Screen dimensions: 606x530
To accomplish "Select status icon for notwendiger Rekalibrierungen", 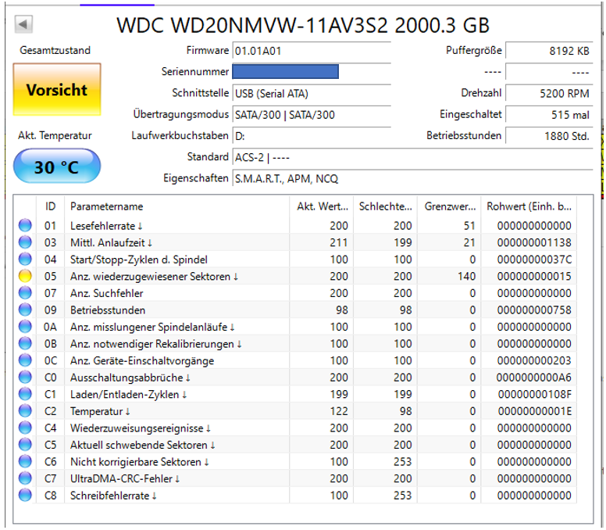I will pyautogui.click(x=25, y=343).
